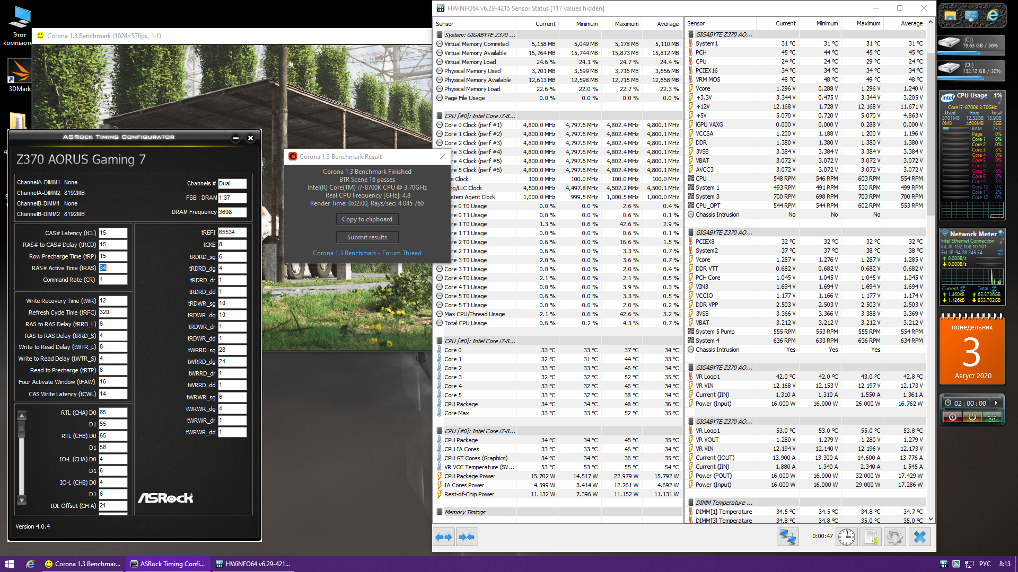Open the network remote monitoring icon in HWiNFO

[x=787, y=537]
